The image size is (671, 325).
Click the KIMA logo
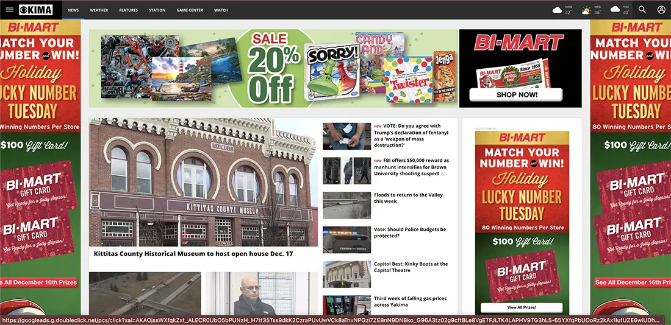click(36, 10)
